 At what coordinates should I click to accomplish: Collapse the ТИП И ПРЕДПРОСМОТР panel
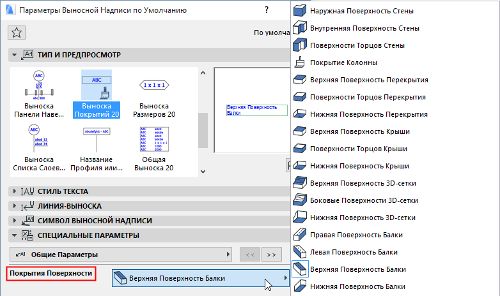14,55
